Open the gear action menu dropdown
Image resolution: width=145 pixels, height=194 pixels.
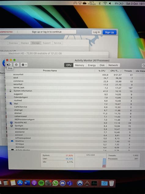click(24, 65)
